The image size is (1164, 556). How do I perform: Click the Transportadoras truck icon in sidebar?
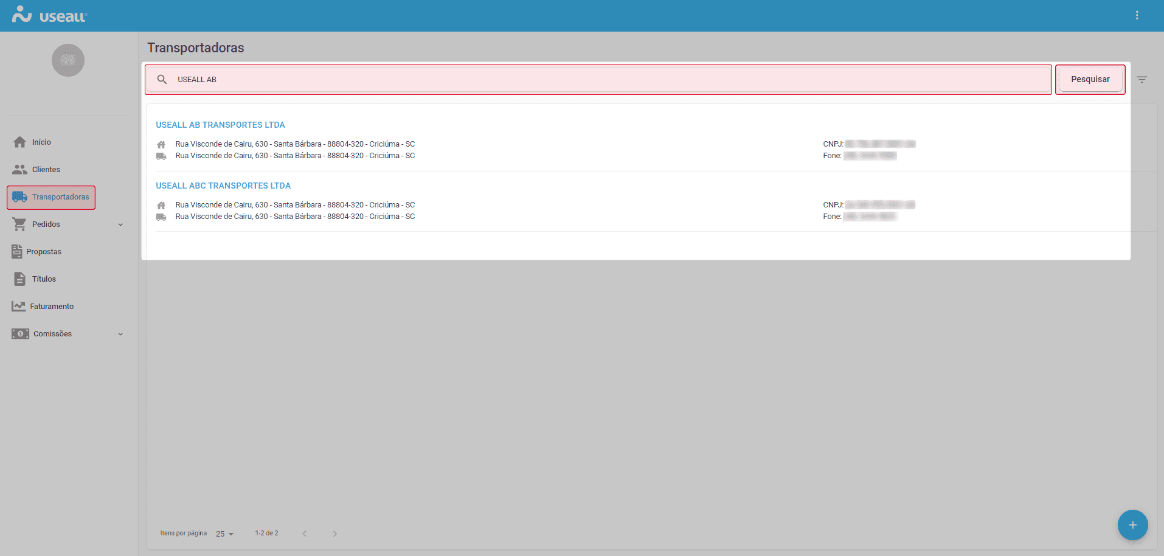coord(20,196)
